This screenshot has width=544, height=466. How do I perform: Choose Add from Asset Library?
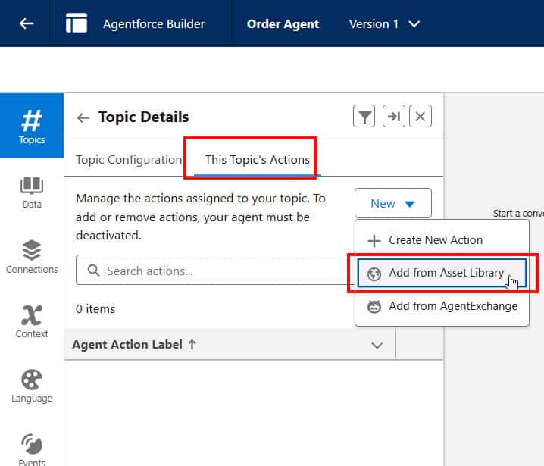pos(442,273)
